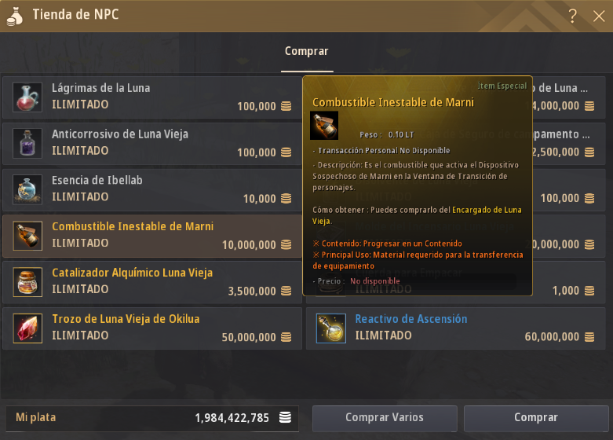Click the money bag shop icon in title bar
613x440 pixels.
(x=15, y=16)
